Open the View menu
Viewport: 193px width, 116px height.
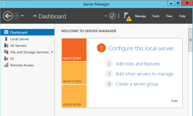pos(169,16)
